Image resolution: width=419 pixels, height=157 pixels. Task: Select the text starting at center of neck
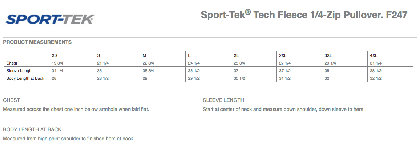tap(284, 109)
